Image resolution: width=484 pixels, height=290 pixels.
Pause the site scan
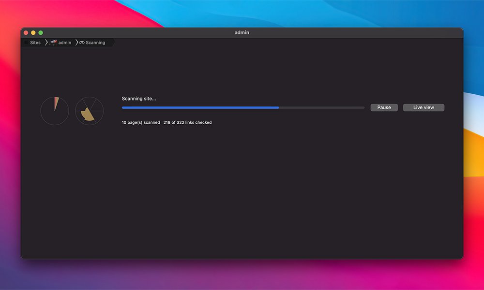tap(384, 107)
